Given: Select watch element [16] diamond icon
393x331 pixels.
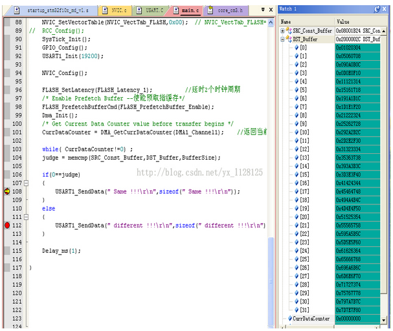Looking at the screenshot, I should 297,183.
